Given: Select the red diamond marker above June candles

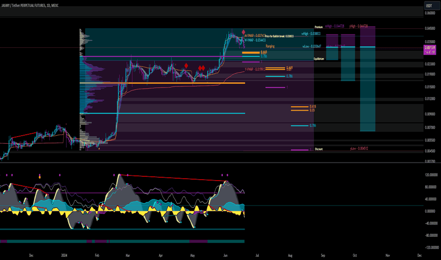Looking at the screenshot, I should click(243, 32).
